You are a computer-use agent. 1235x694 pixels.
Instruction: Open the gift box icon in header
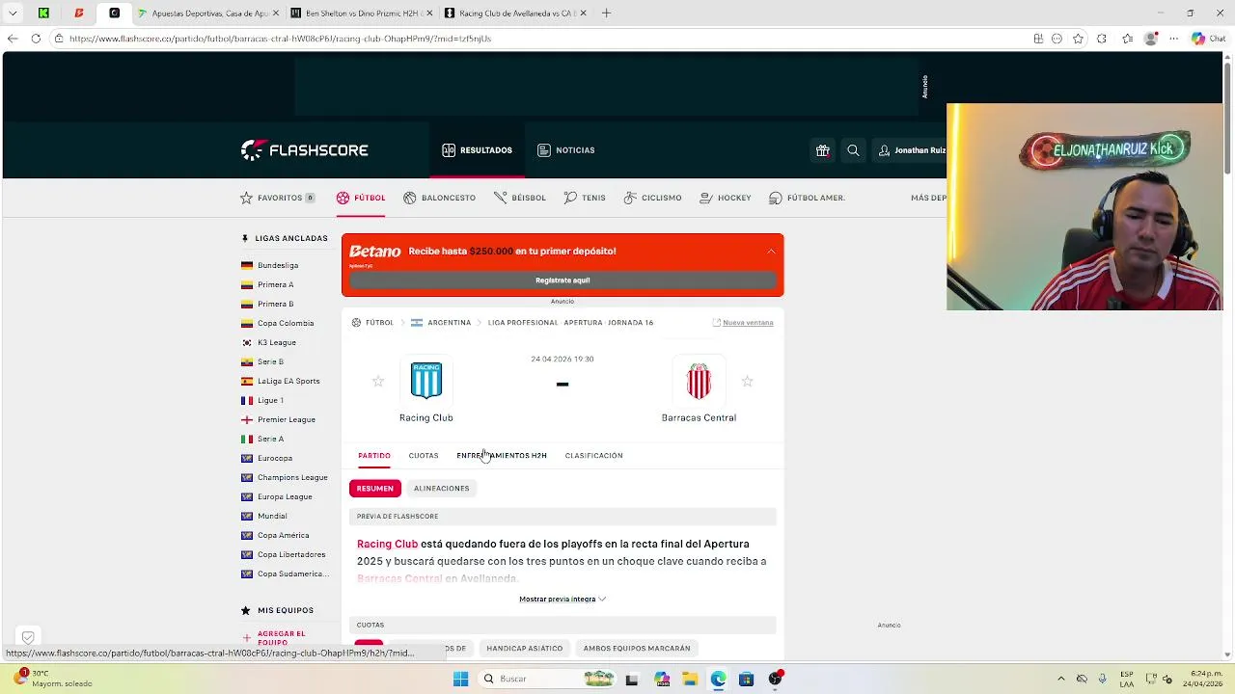click(822, 150)
